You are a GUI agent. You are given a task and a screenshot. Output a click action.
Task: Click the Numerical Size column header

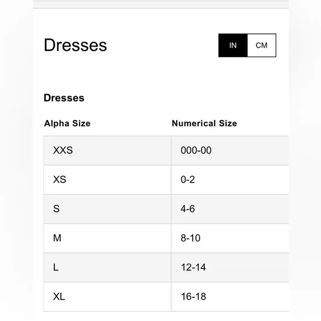tap(204, 123)
